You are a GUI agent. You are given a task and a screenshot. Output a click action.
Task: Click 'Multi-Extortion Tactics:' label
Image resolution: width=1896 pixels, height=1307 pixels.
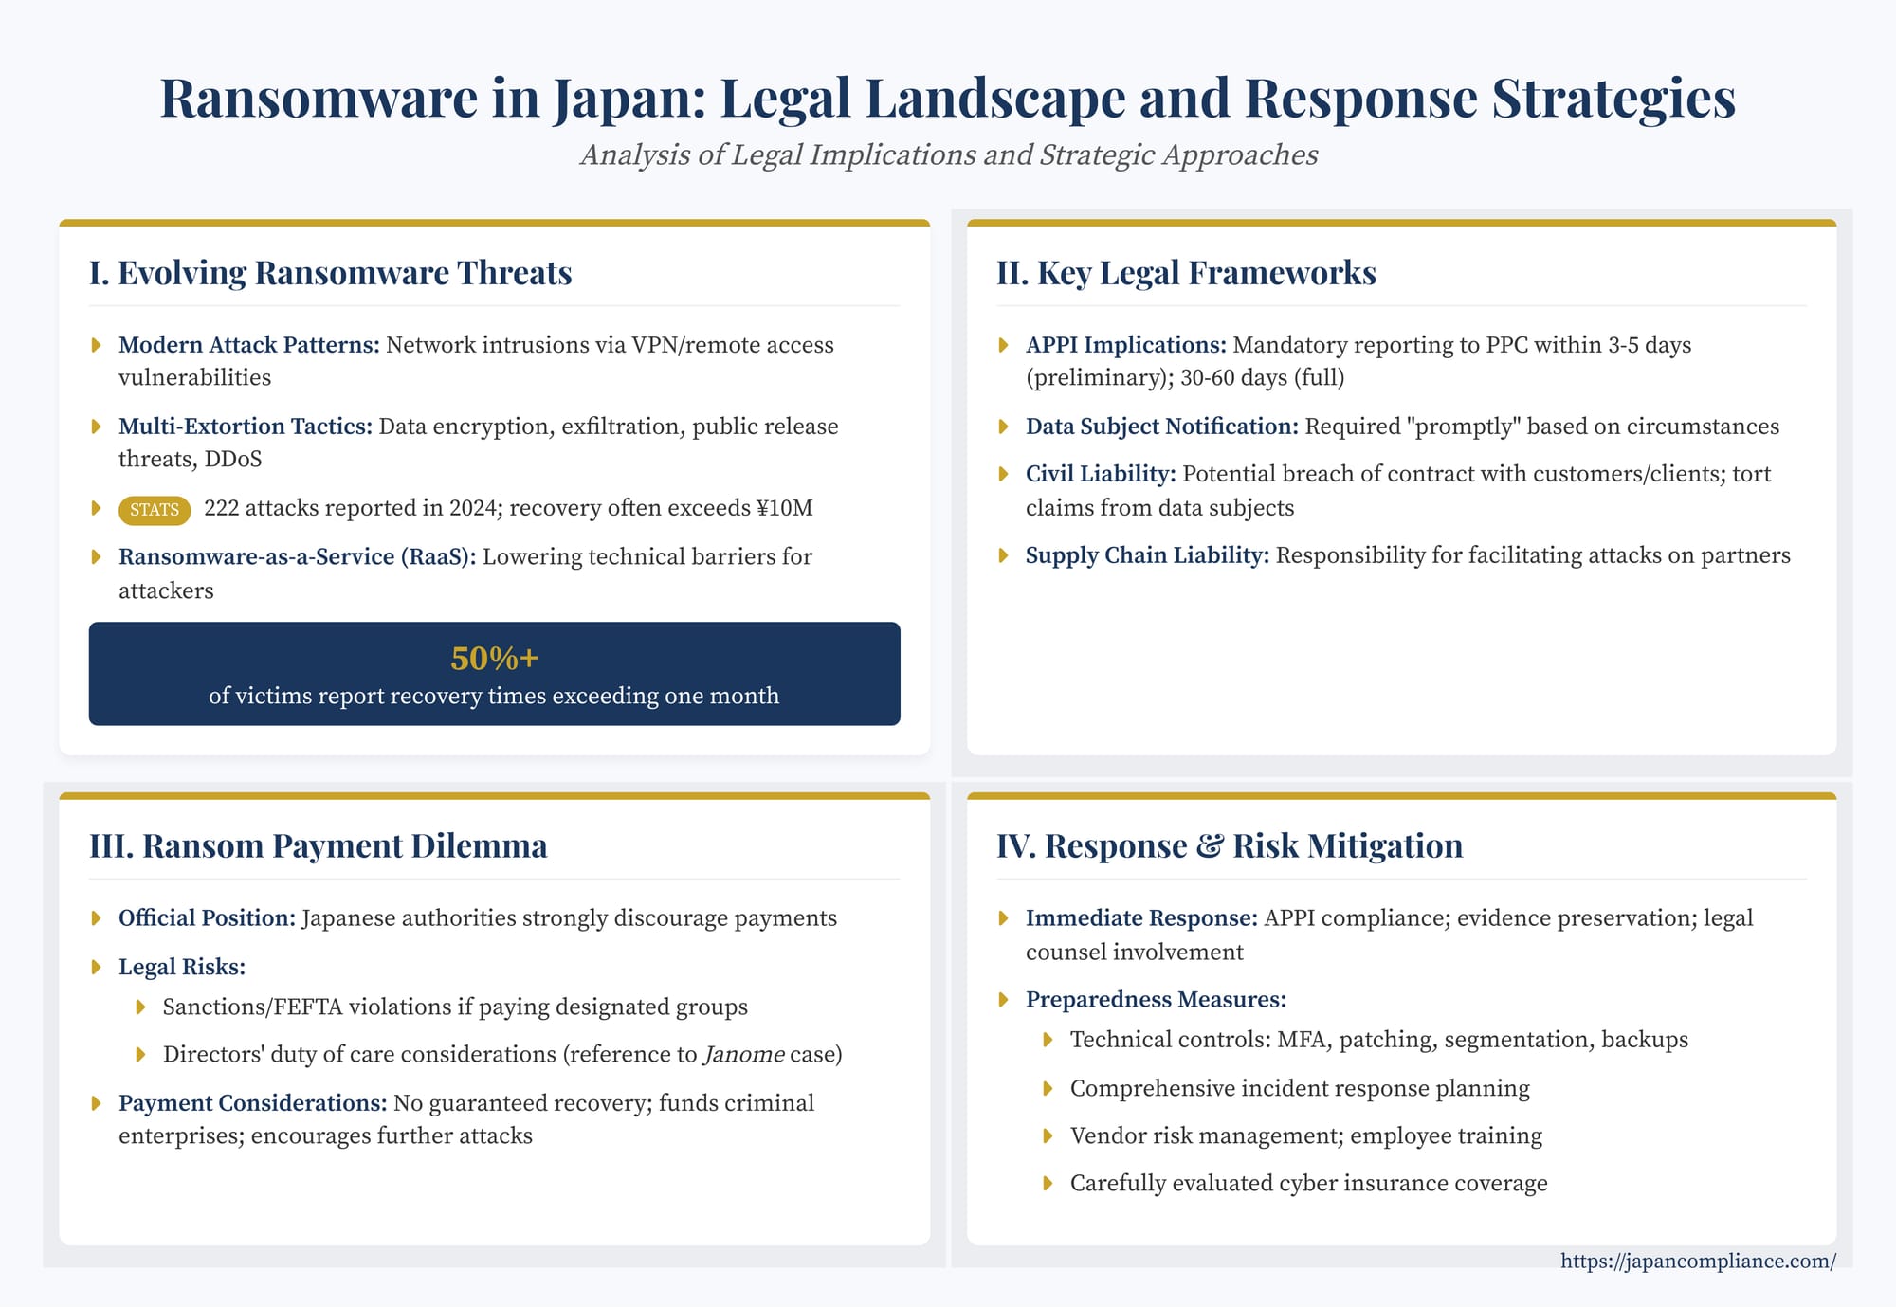coord(246,426)
